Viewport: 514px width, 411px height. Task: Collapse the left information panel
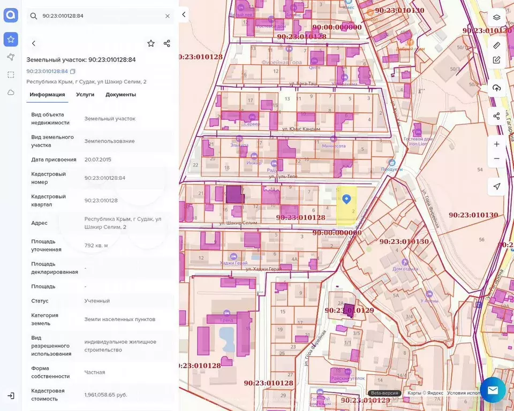coord(184,14)
